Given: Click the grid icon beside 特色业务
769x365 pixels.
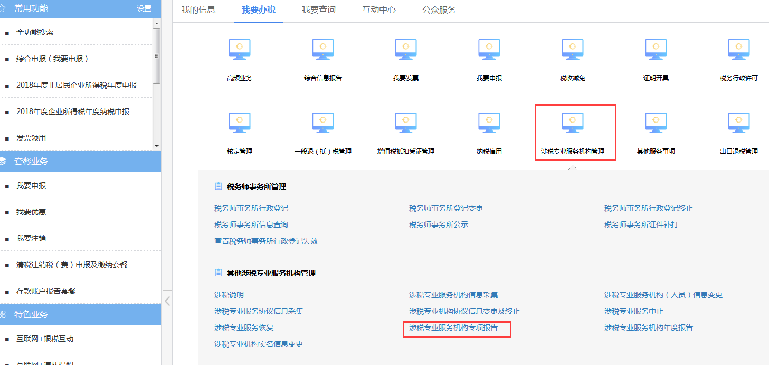Looking at the screenshot, I should pos(3,314).
